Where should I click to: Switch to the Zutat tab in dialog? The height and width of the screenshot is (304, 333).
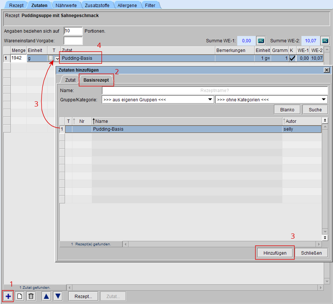[70, 80]
